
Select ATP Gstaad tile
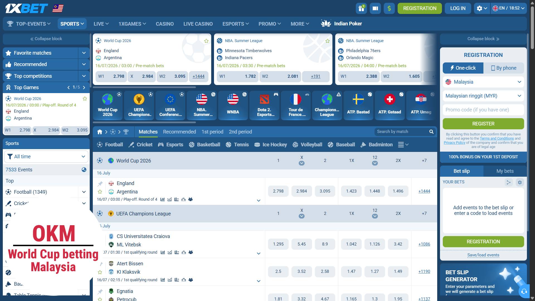pyautogui.click(x=390, y=105)
